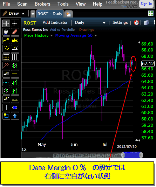Choose the hand pan tool
Viewport: 156px width, 187px height.
pyautogui.click(x=6, y=32)
